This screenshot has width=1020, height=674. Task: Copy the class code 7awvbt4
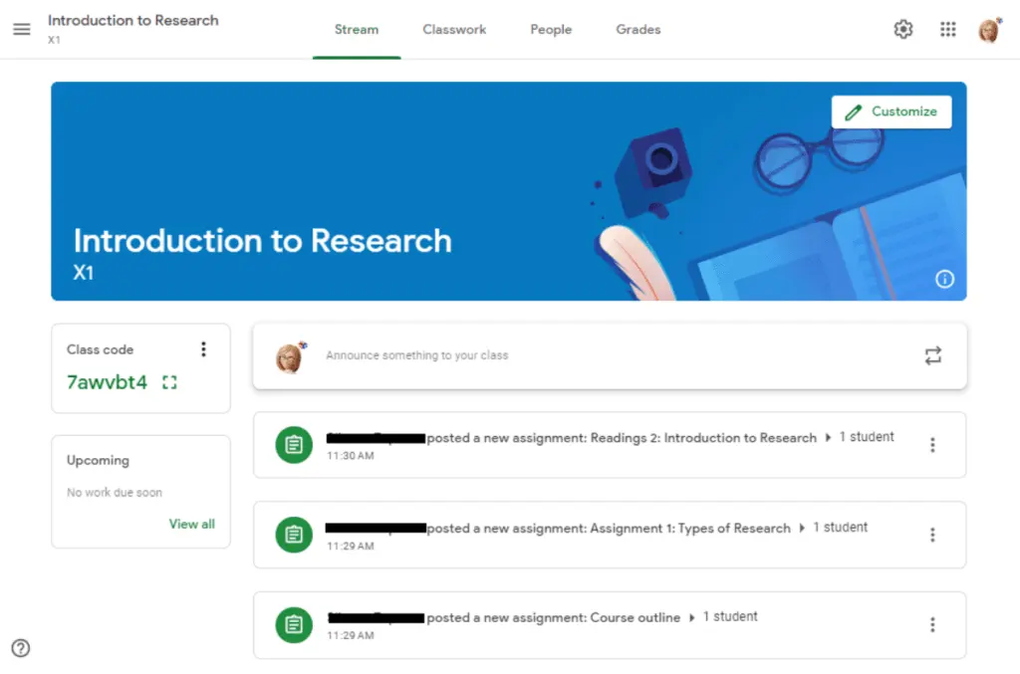(x=108, y=382)
